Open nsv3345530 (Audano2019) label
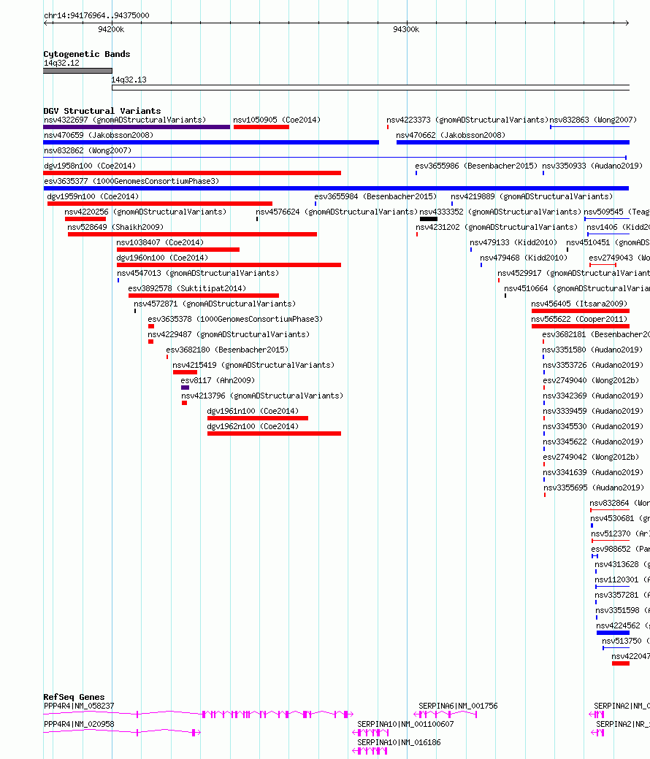The image size is (650, 759). (x=593, y=426)
